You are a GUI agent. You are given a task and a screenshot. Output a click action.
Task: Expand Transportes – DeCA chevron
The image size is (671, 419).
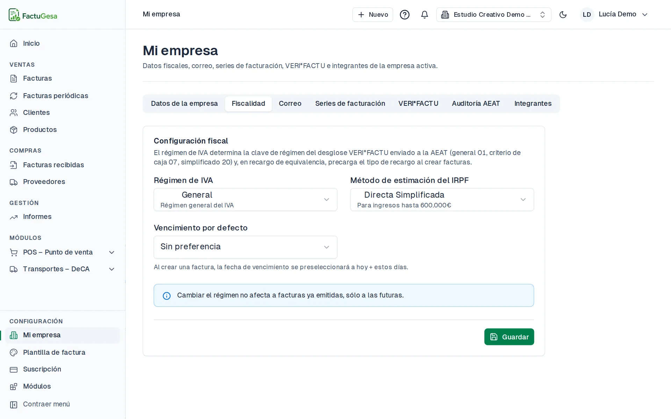[112, 269]
